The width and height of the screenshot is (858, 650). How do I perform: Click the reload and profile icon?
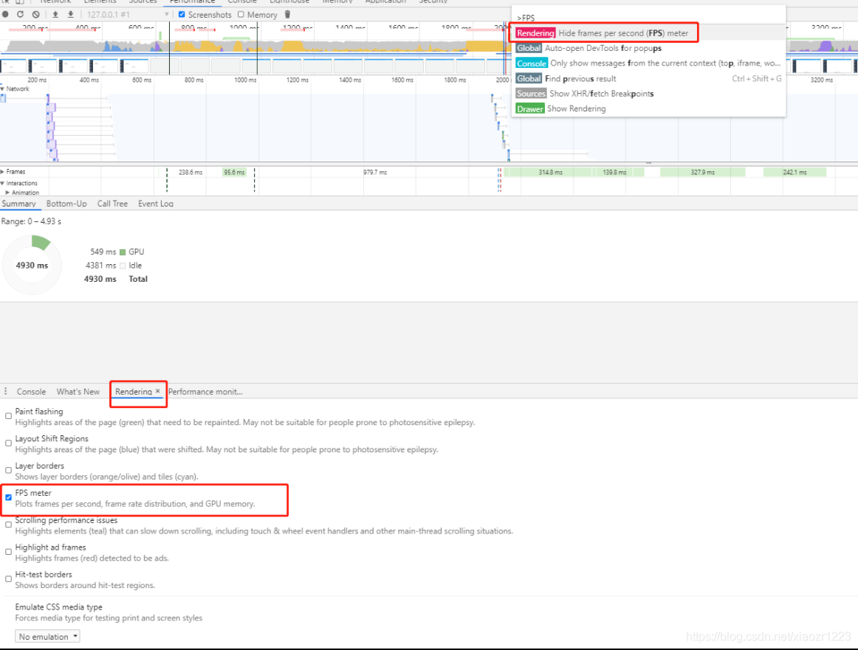click(x=20, y=14)
